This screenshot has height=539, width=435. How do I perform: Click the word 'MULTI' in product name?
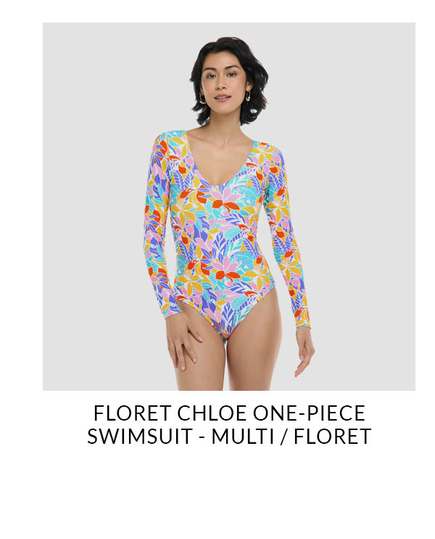243,437
